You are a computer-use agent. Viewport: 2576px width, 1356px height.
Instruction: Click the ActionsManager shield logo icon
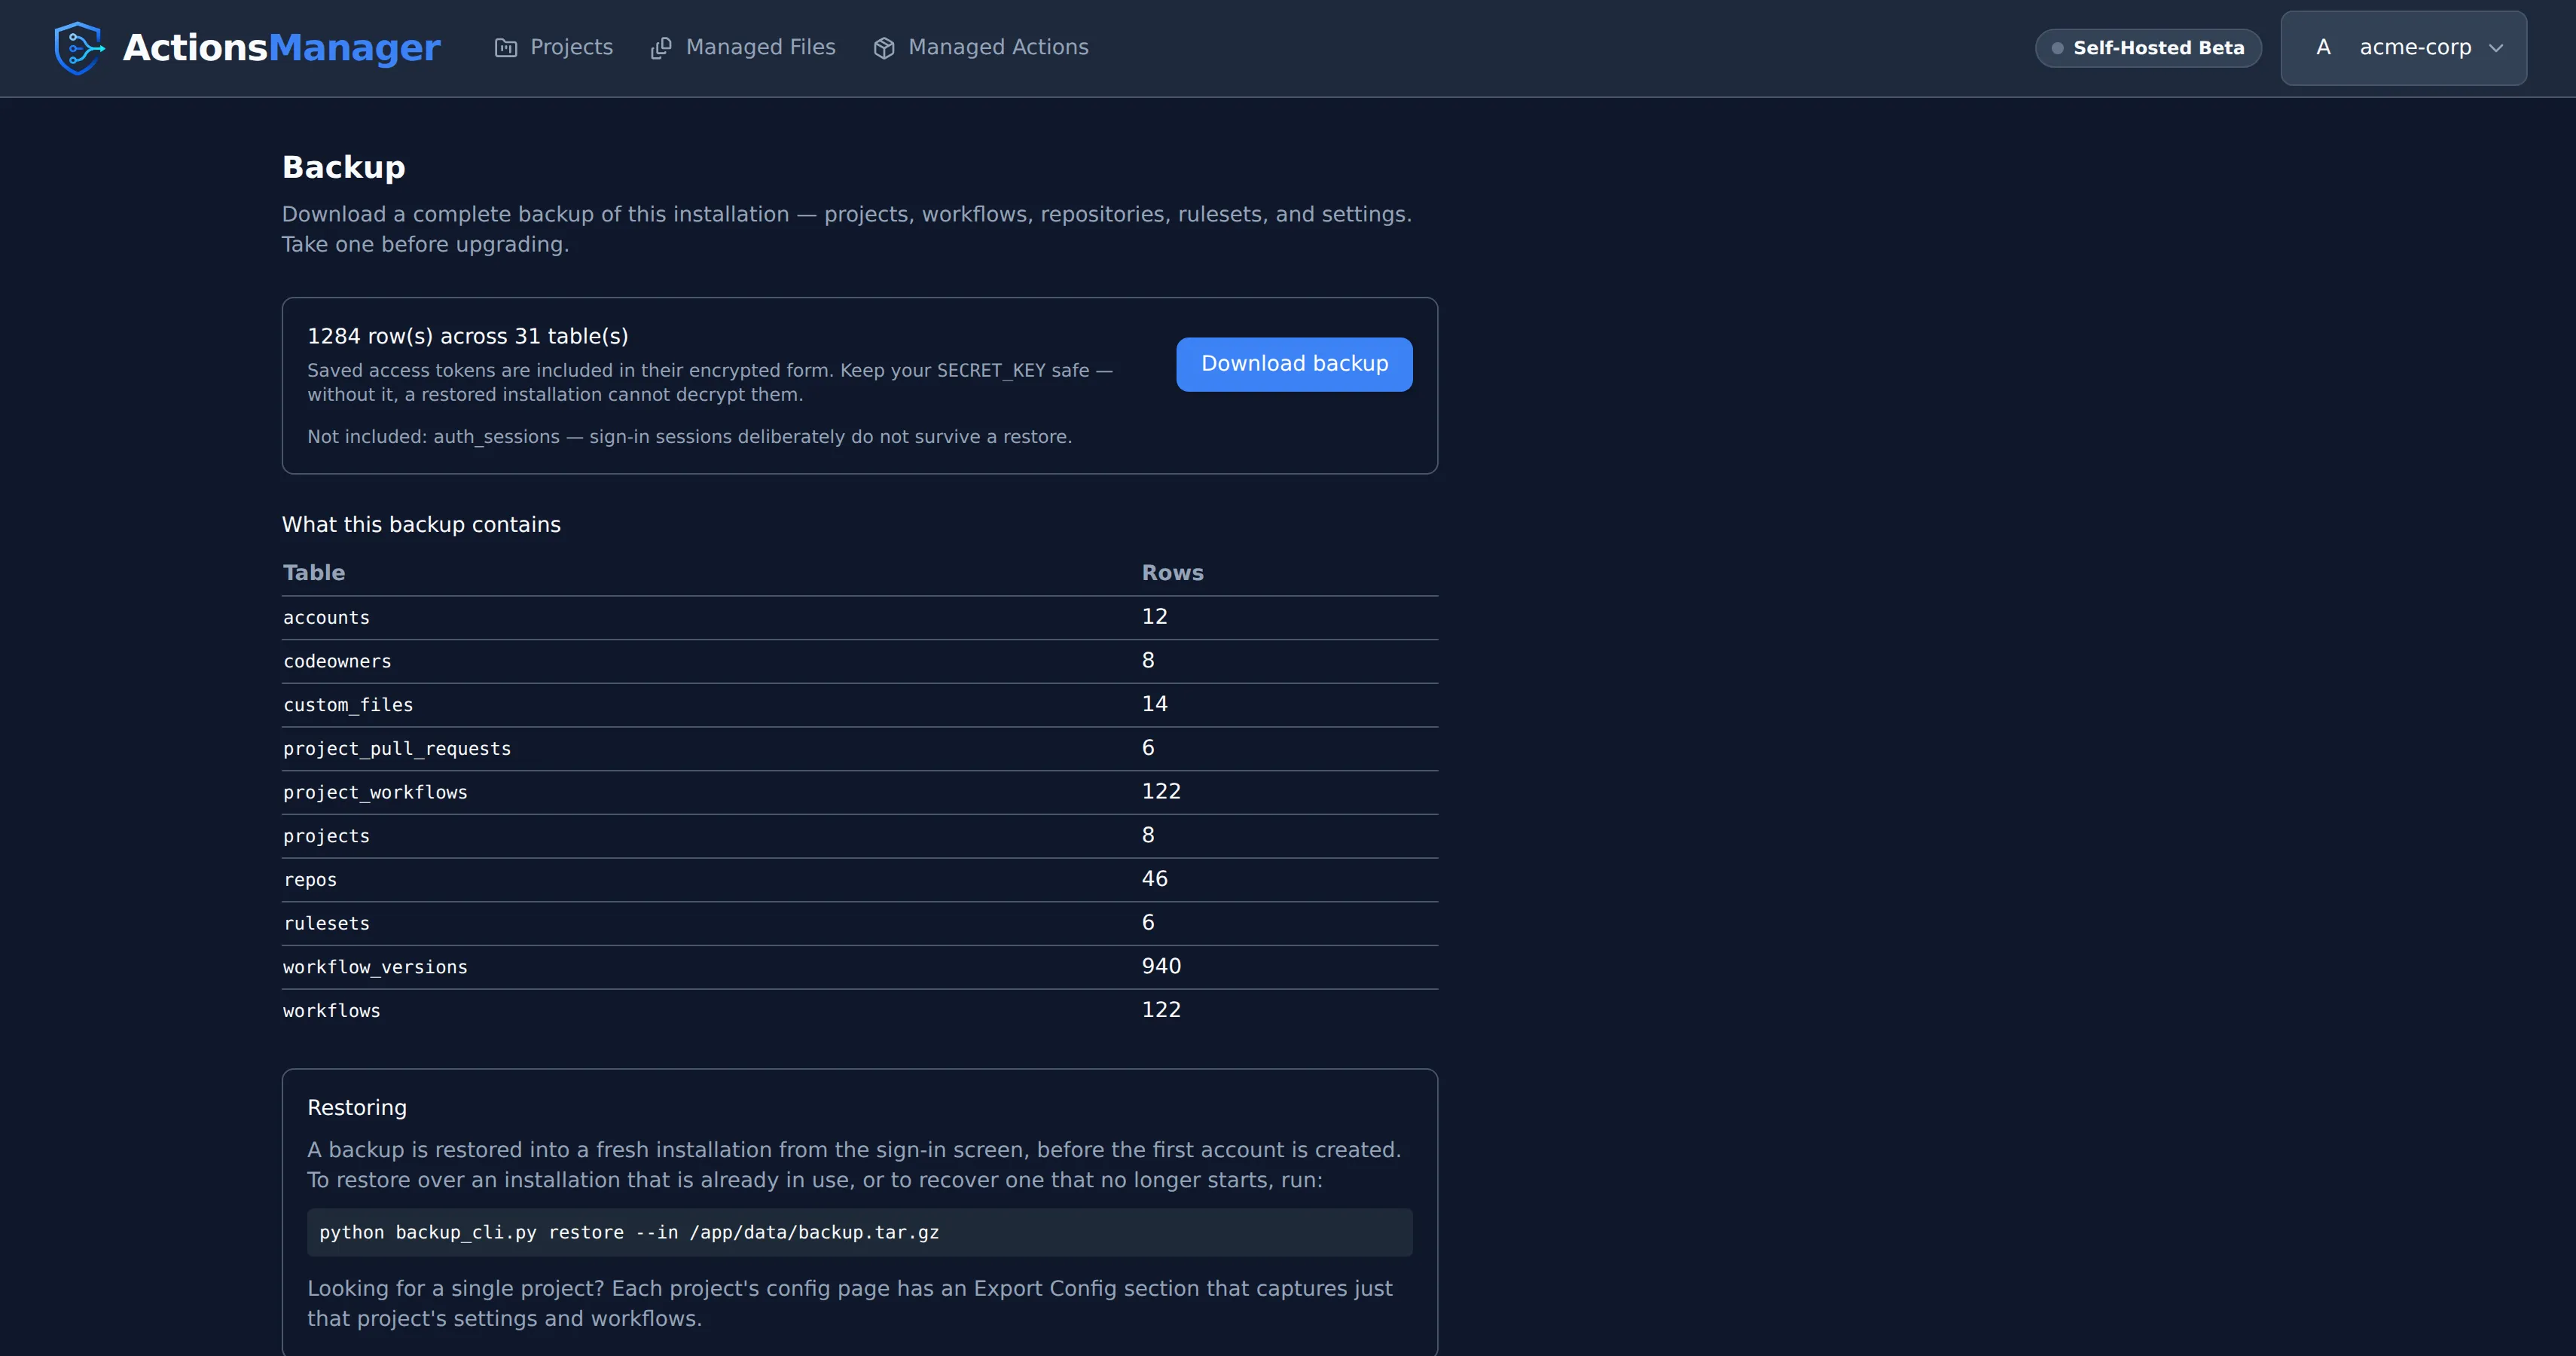[79, 48]
